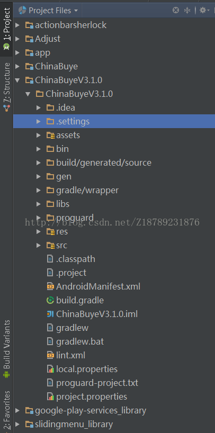This screenshot has width=215, height=433.
Task: Click the collapse-all icon in the header
Action: tap(187, 11)
